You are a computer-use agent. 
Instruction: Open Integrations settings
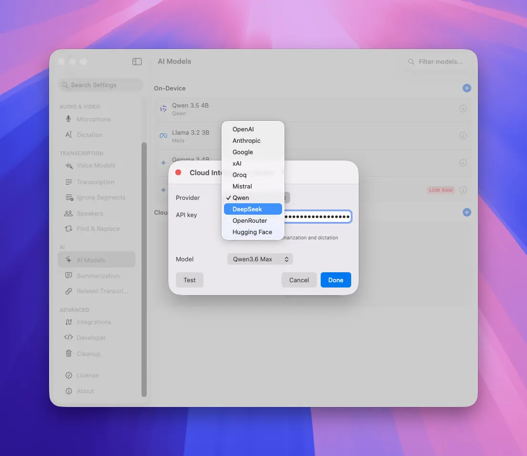pos(96,322)
